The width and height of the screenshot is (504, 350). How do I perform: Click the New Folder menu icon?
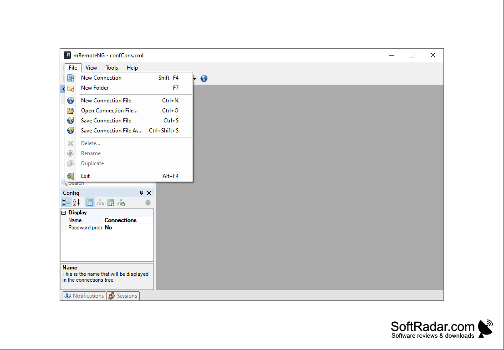pyautogui.click(x=71, y=88)
